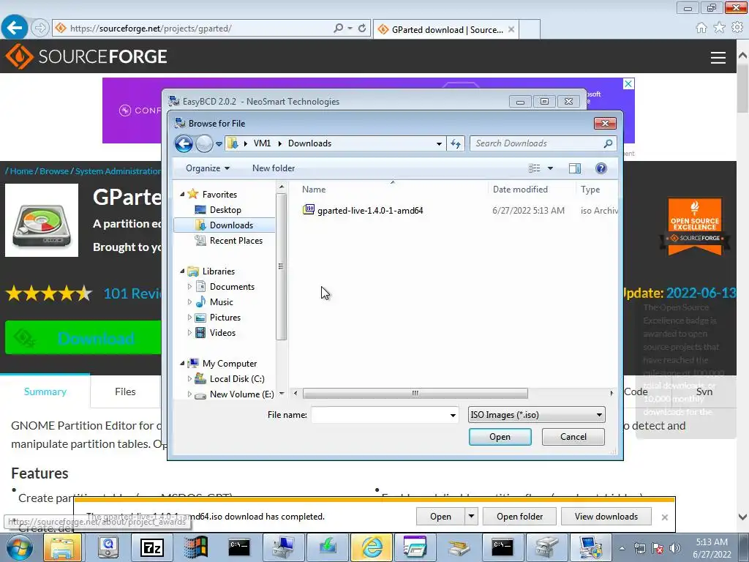This screenshot has height=562, width=749.
Task: Open Windows Explorer from taskbar
Action: tap(63, 547)
